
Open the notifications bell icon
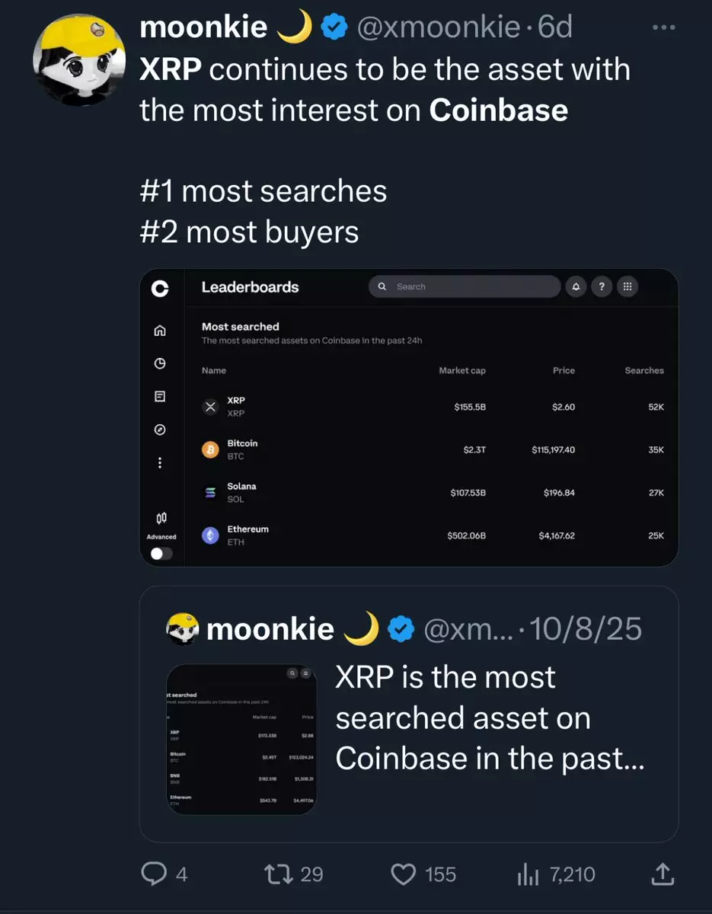(576, 286)
